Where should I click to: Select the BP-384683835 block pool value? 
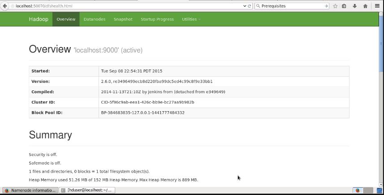143,113
